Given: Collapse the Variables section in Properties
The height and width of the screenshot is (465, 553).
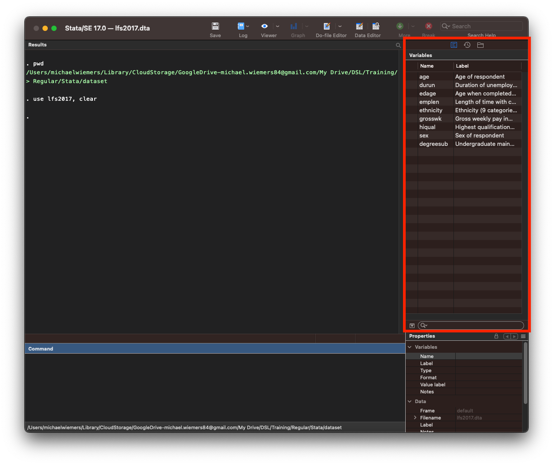Looking at the screenshot, I should click(410, 347).
